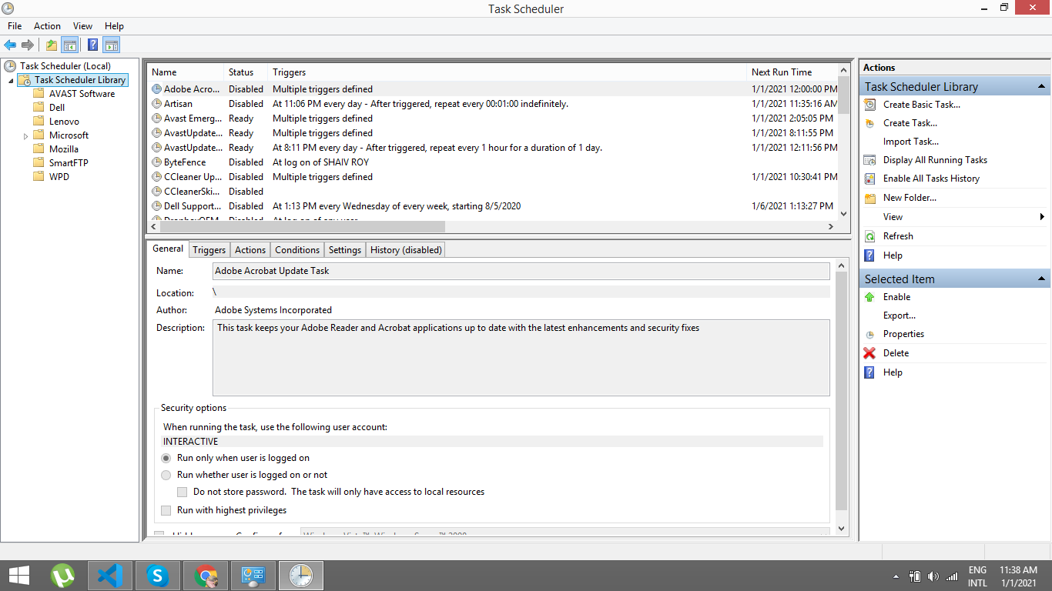The height and width of the screenshot is (591, 1052).
Task: Collapse the Task Scheduler Library actions section
Action: tap(1041, 86)
